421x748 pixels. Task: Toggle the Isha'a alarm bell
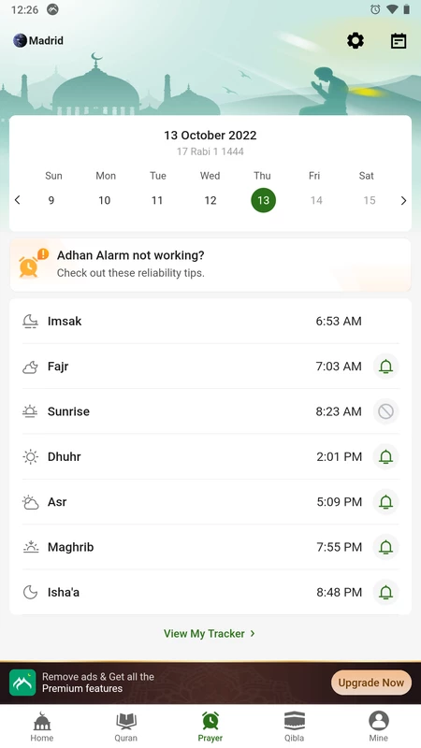[x=385, y=592]
